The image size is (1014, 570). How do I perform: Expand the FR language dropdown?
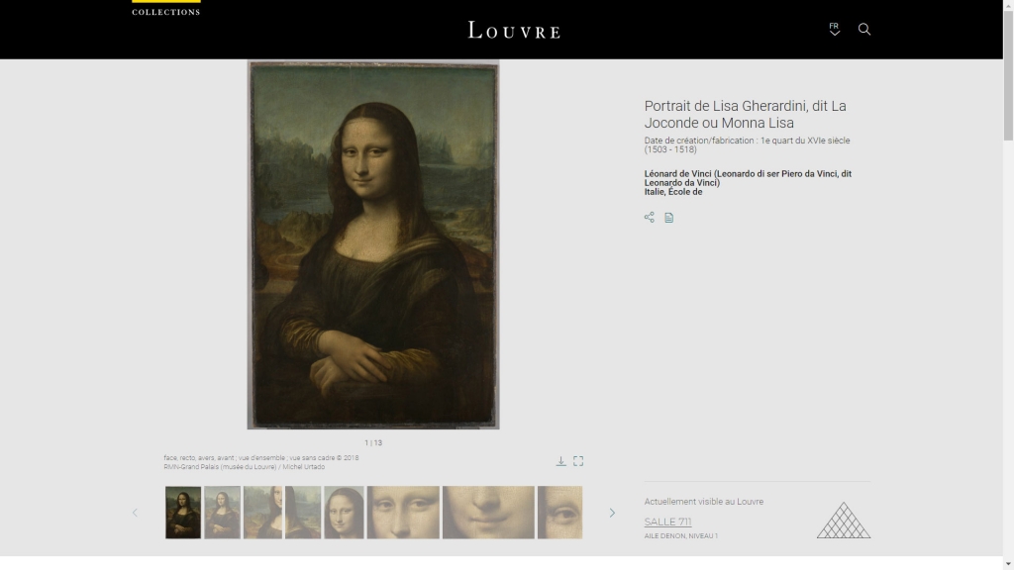pos(834,29)
